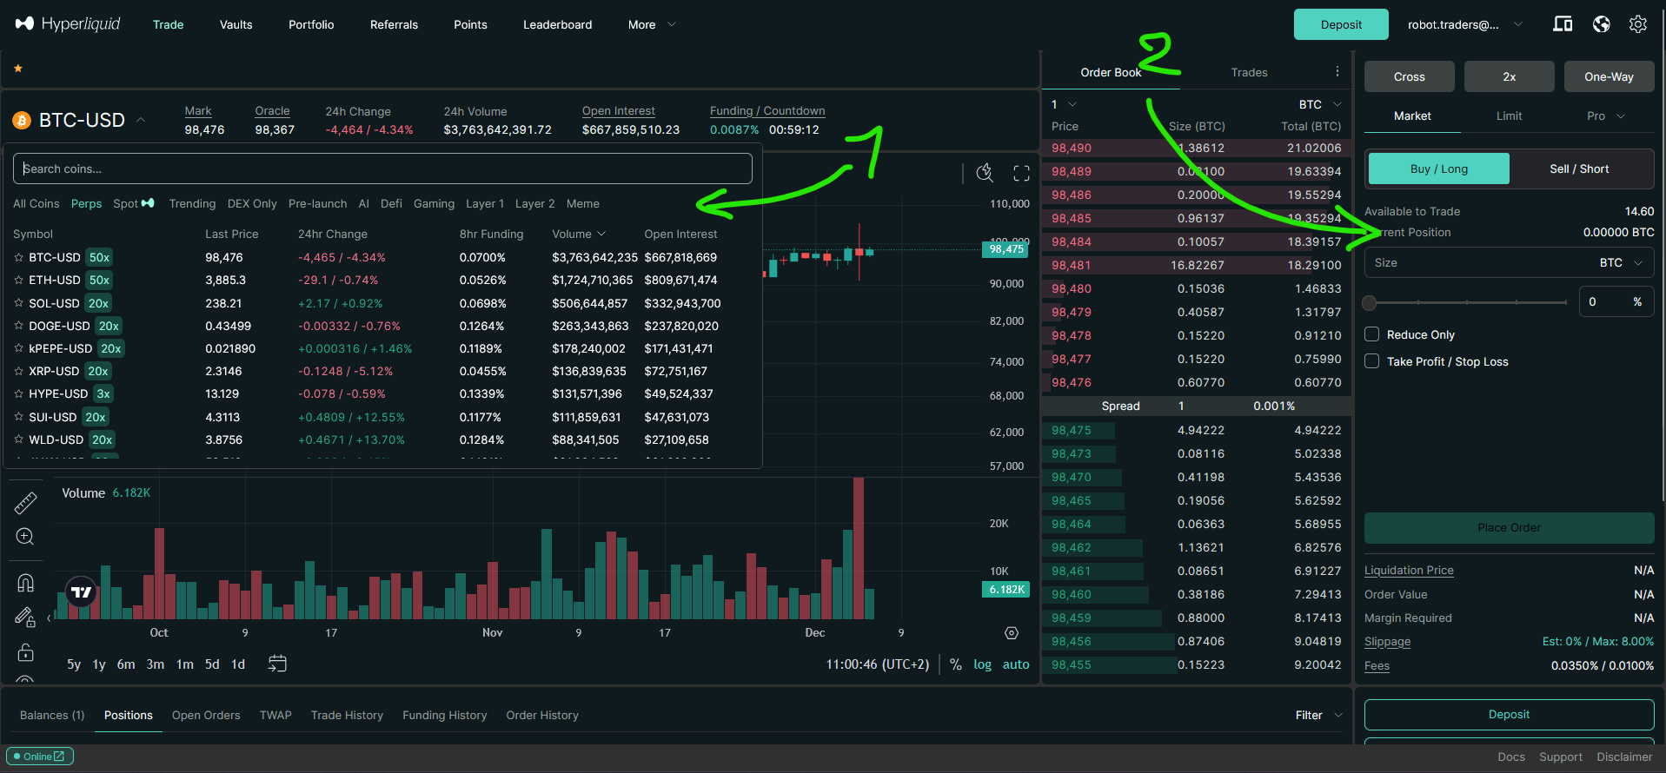Open the chart indicator icon
This screenshot has width=1666, height=773.
[985, 173]
